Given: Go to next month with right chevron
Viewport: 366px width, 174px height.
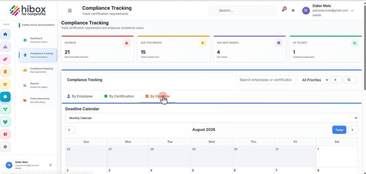Looking at the screenshot, I should point(353,130).
